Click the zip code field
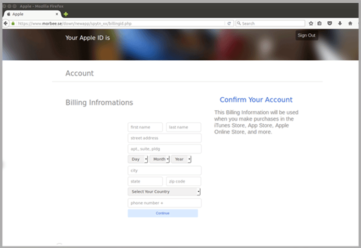361x248 pixels. click(183, 181)
